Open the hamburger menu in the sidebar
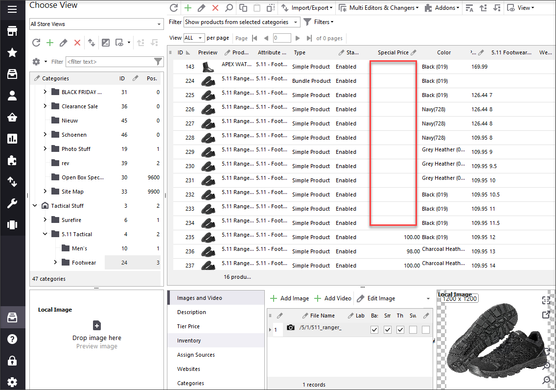Viewport: 556px width, 390px height. coord(12,9)
